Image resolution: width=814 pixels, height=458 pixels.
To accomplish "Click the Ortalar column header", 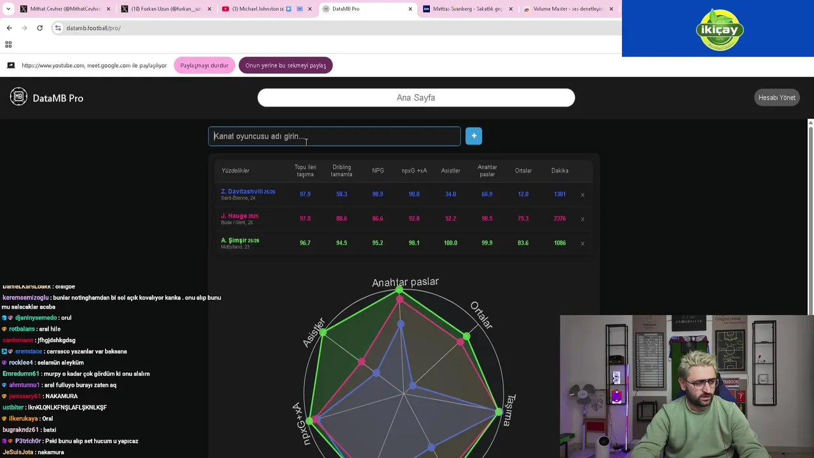I will pyautogui.click(x=523, y=170).
